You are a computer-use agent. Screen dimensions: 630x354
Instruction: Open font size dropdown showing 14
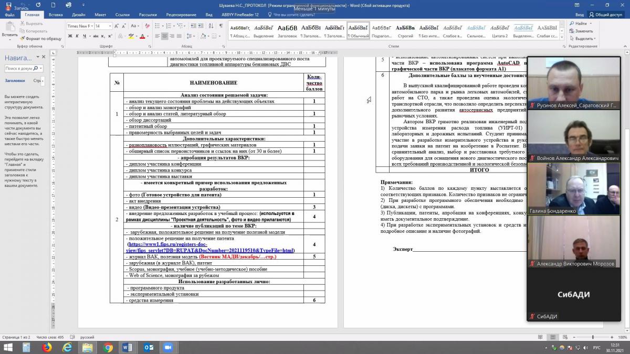coord(110,26)
